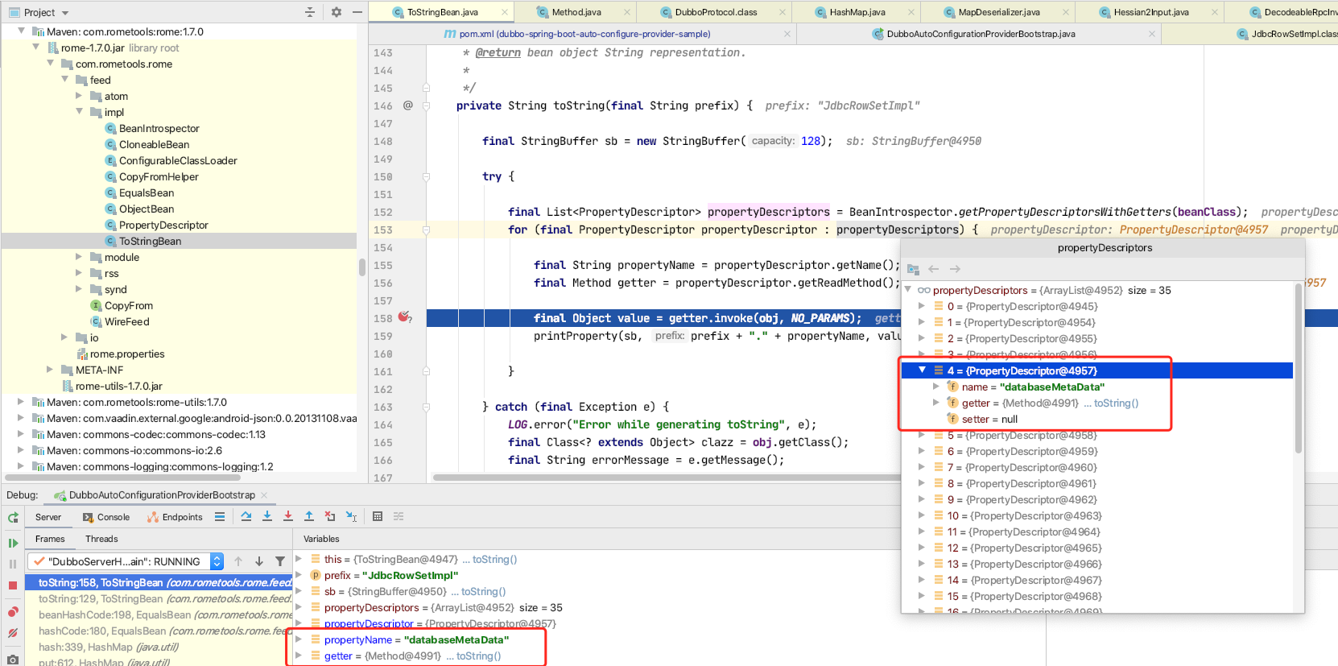1338x666 pixels.
Task: Stop debugging with the red square icon
Action: tap(13, 585)
